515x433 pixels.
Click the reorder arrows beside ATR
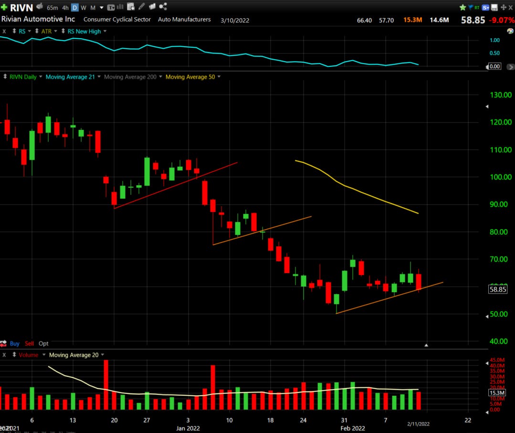tap(37, 31)
